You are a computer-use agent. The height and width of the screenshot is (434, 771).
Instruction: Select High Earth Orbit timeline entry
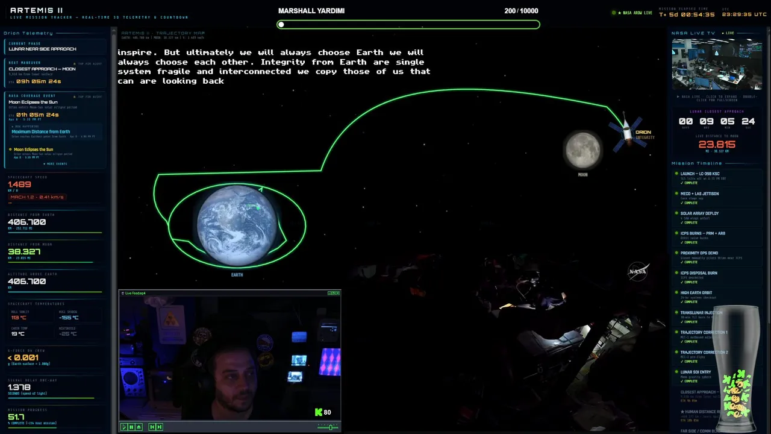(x=717, y=297)
